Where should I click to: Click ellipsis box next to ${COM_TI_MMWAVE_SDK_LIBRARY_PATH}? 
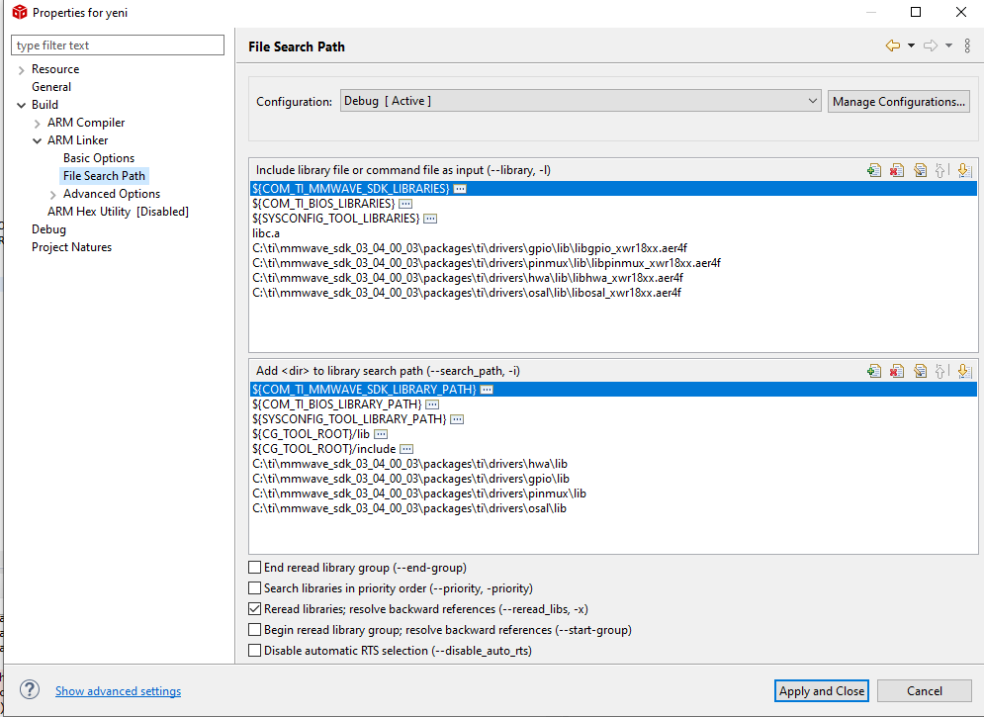(487, 390)
